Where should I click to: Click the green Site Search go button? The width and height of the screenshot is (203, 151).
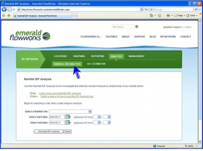137,26
